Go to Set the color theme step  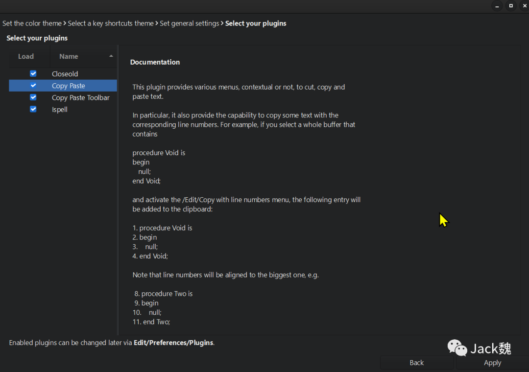point(32,23)
